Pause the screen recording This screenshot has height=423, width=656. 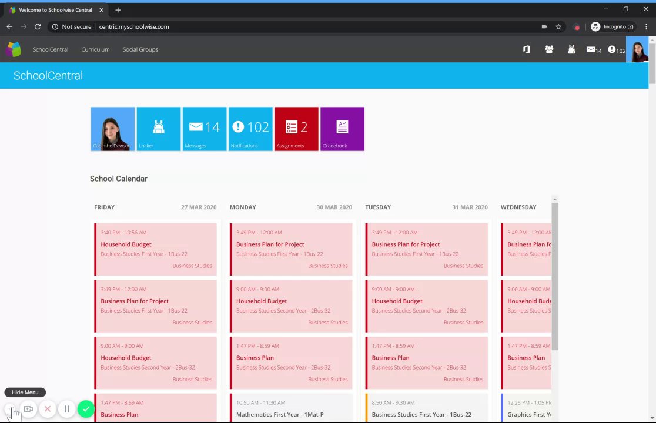coord(66,409)
